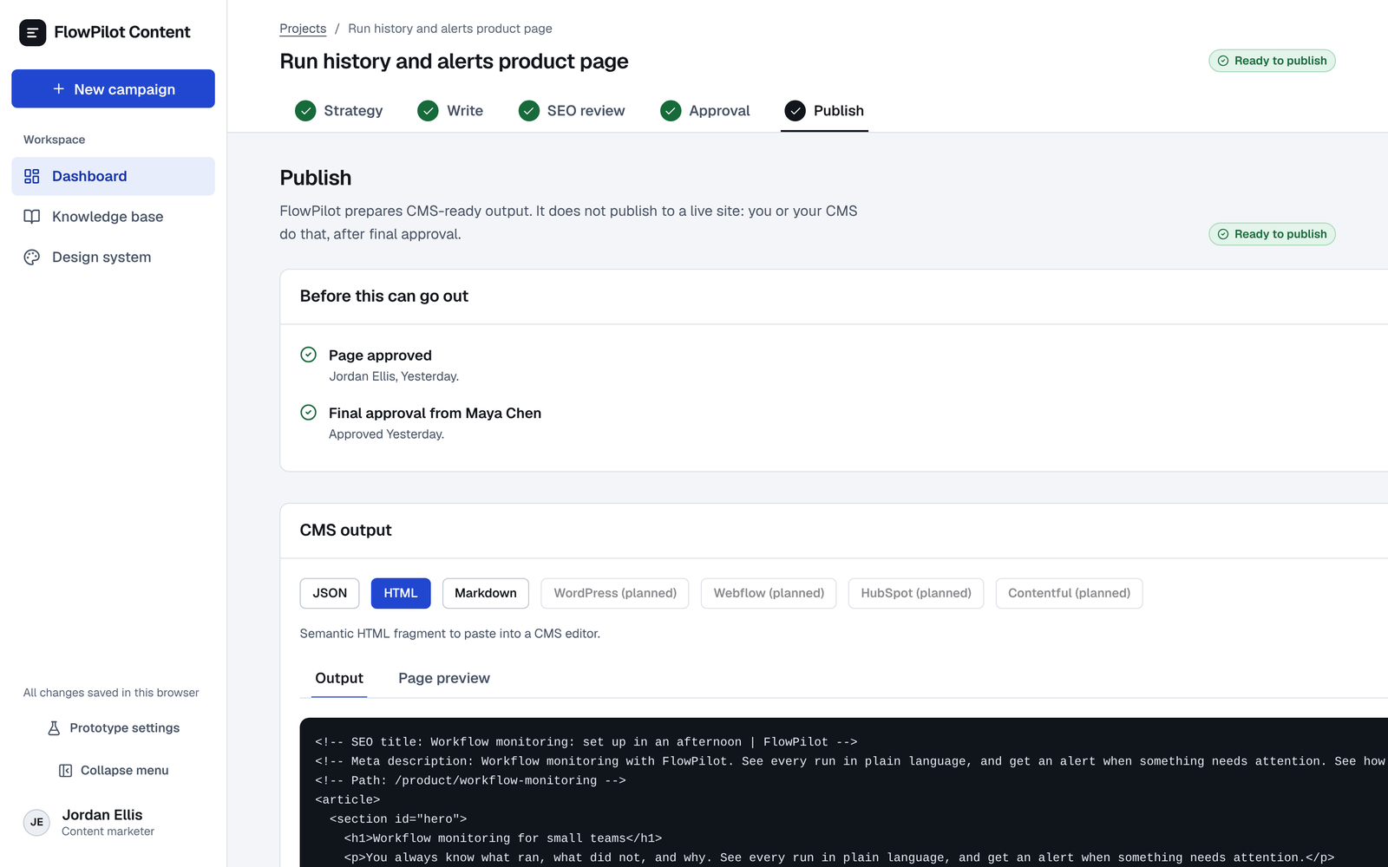
Task: Switch to the SEO review step
Action: pyautogui.click(x=572, y=111)
